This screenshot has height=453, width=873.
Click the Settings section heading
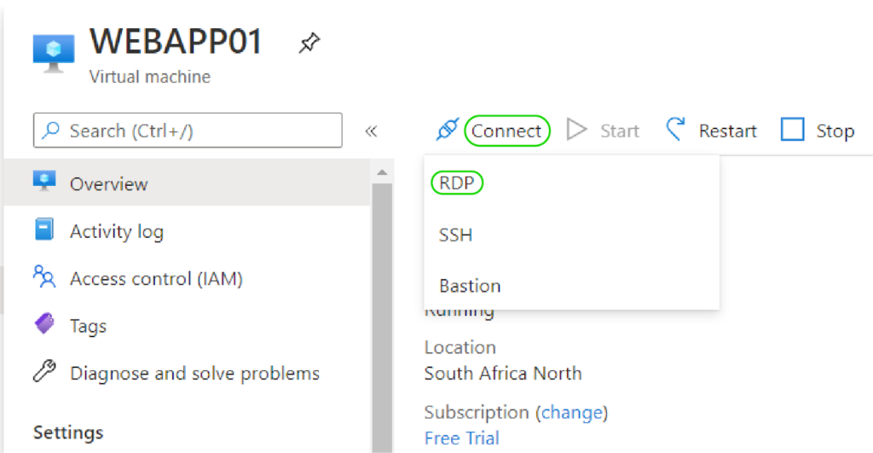[x=68, y=433]
